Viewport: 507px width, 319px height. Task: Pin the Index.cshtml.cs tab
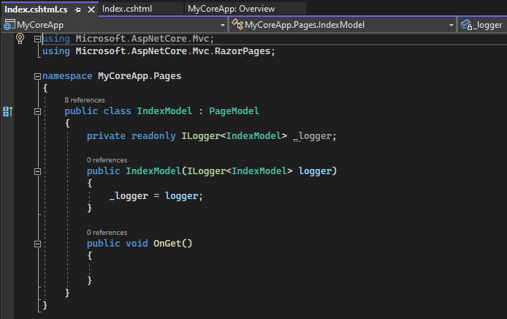(x=77, y=10)
